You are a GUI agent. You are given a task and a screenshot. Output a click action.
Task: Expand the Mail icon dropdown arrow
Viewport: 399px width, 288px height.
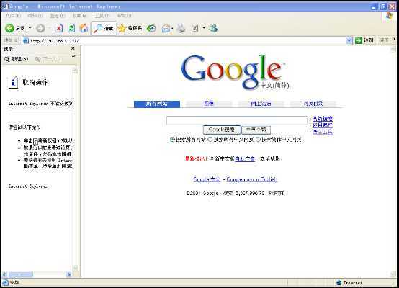point(172,28)
